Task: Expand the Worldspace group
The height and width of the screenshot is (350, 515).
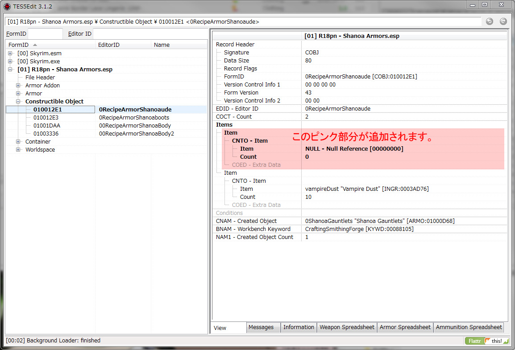Action: pyautogui.click(x=18, y=149)
